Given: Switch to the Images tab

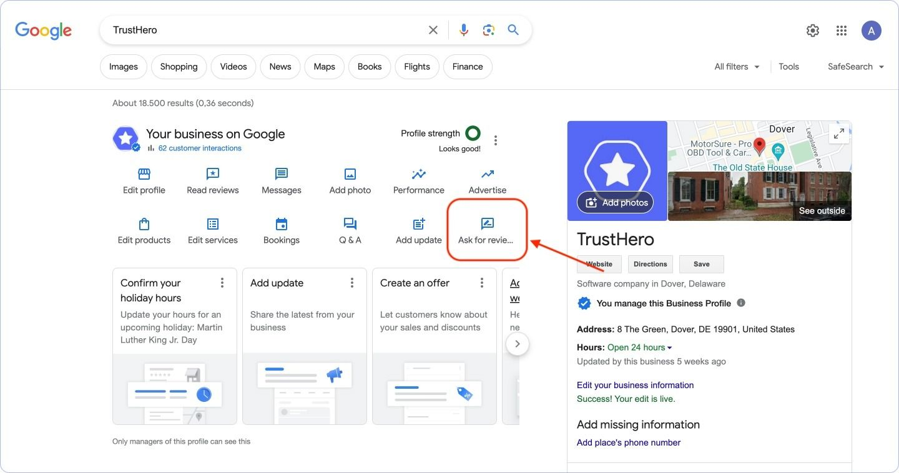Looking at the screenshot, I should (x=124, y=67).
